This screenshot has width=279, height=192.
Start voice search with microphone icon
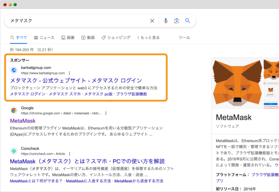(166, 21)
